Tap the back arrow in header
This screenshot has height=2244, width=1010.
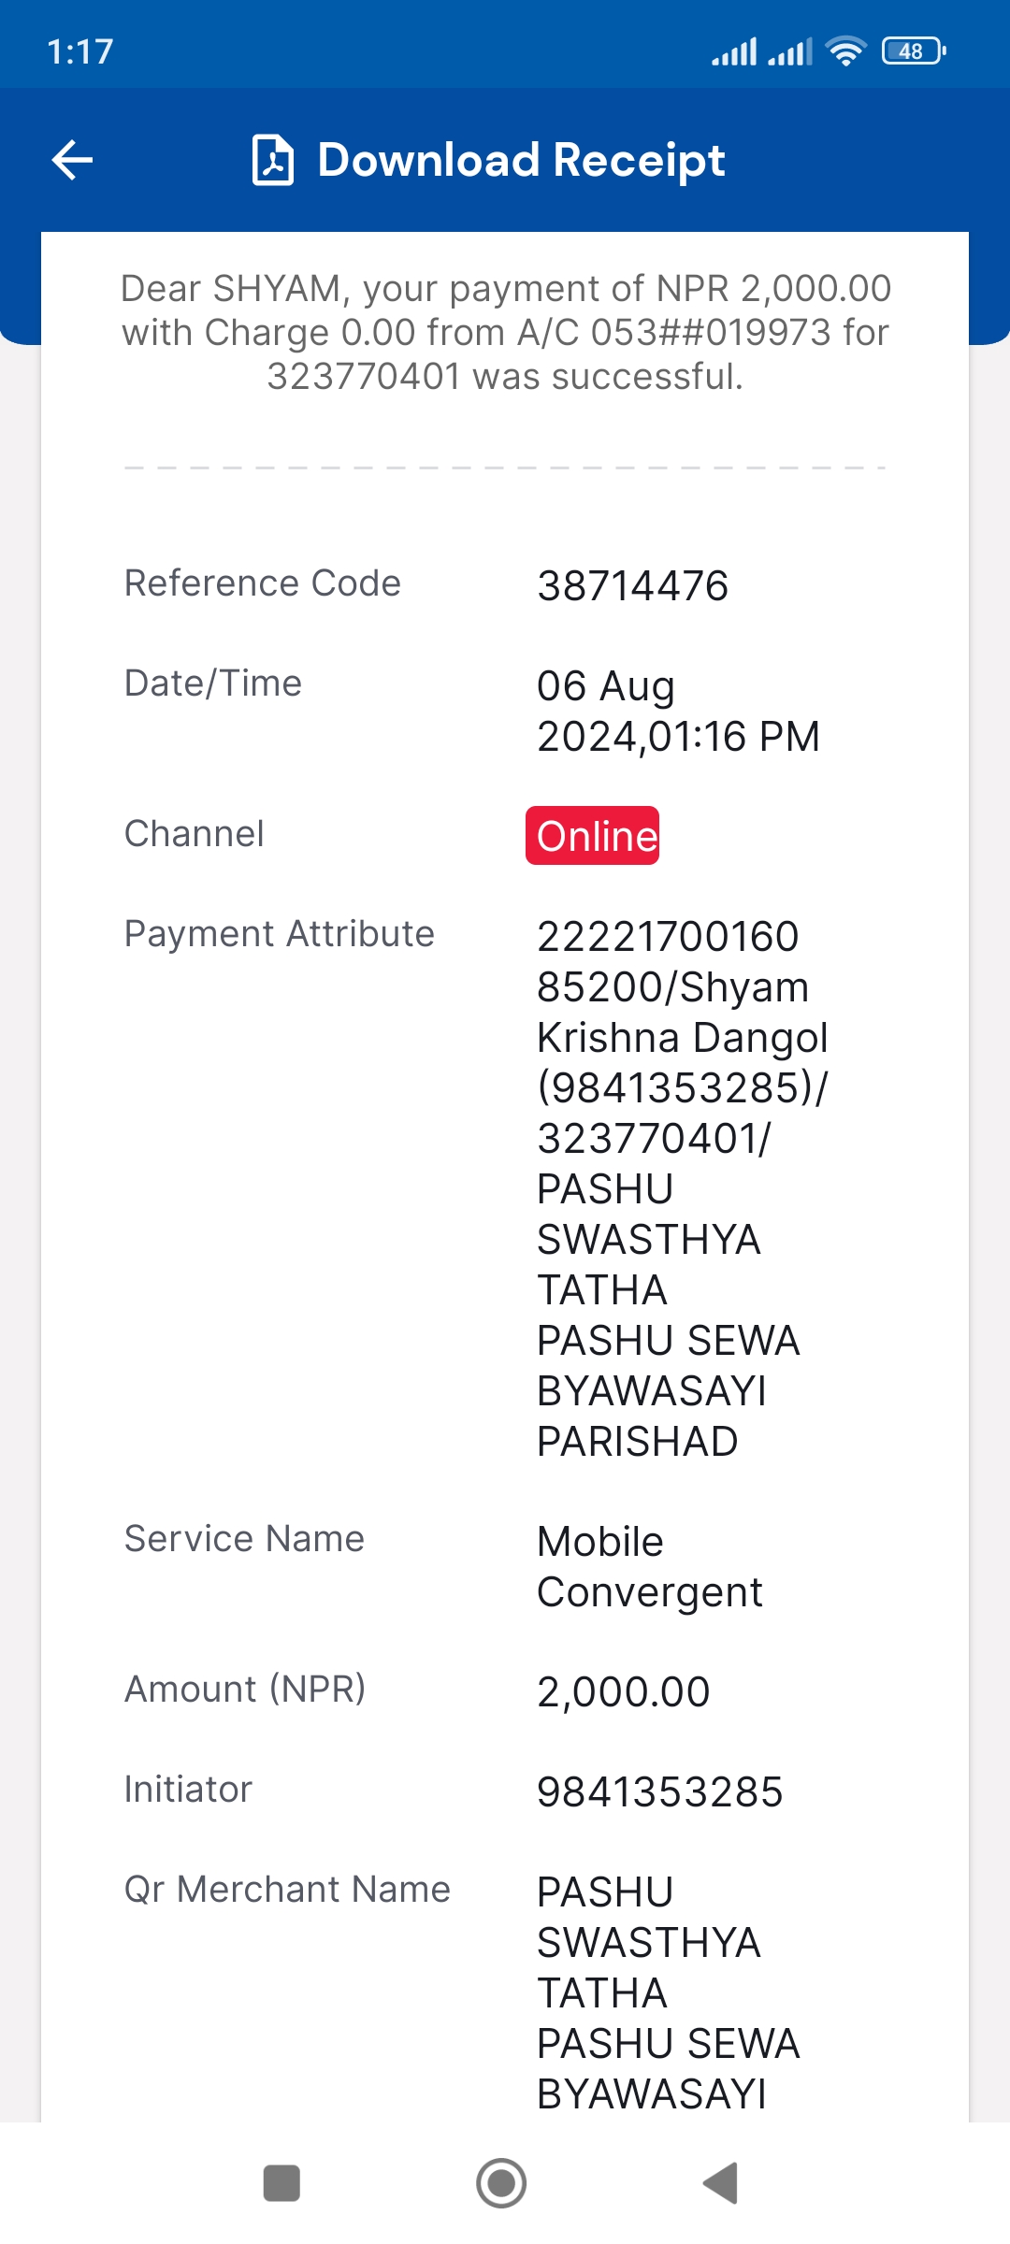[72, 160]
